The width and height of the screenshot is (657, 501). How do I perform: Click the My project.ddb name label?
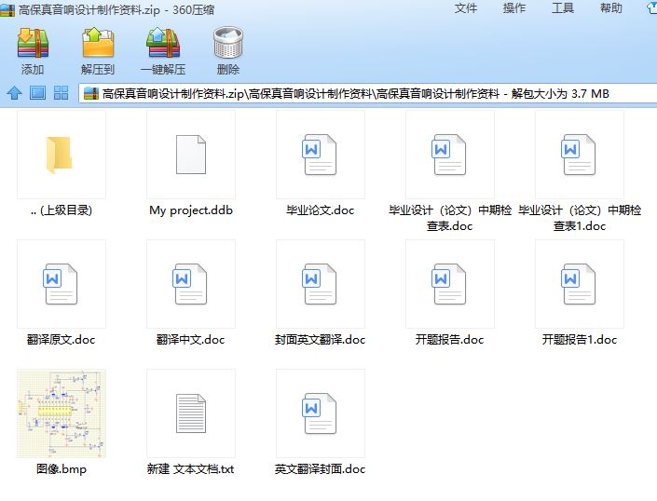click(x=191, y=210)
